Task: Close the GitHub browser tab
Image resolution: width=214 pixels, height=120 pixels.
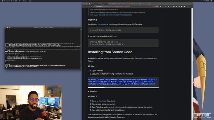Action: pyautogui.click(x=107, y=4)
